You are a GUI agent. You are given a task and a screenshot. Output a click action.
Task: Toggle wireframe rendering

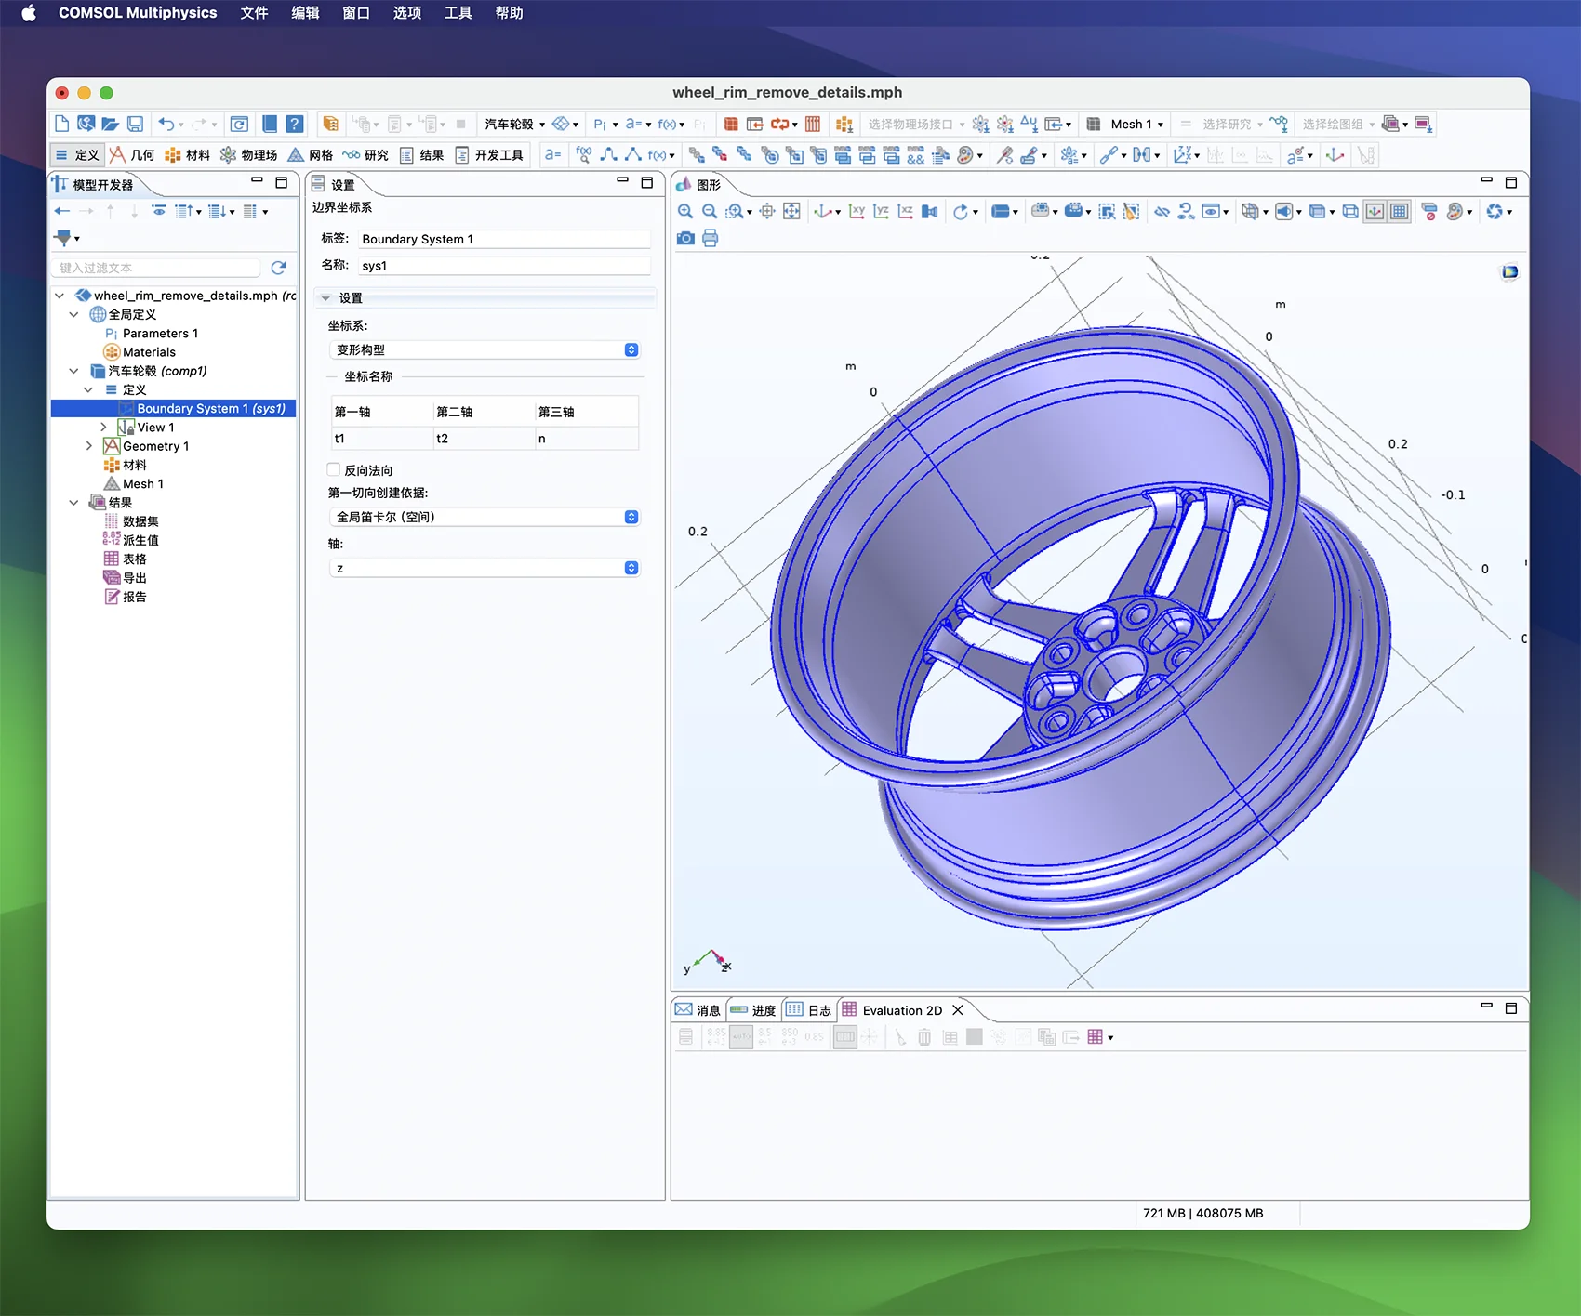(x=1350, y=212)
